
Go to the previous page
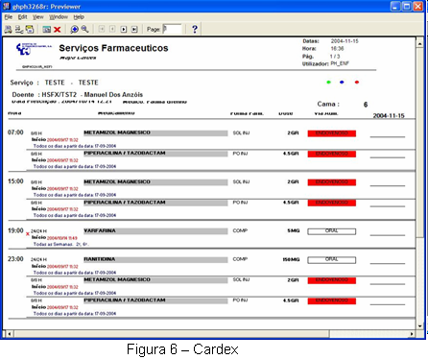click(112, 30)
